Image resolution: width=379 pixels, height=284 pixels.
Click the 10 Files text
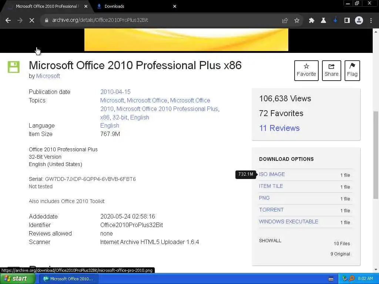coord(342,243)
